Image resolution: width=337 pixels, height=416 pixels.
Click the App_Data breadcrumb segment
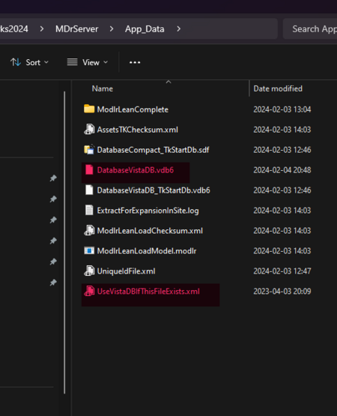[x=145, y=28]
